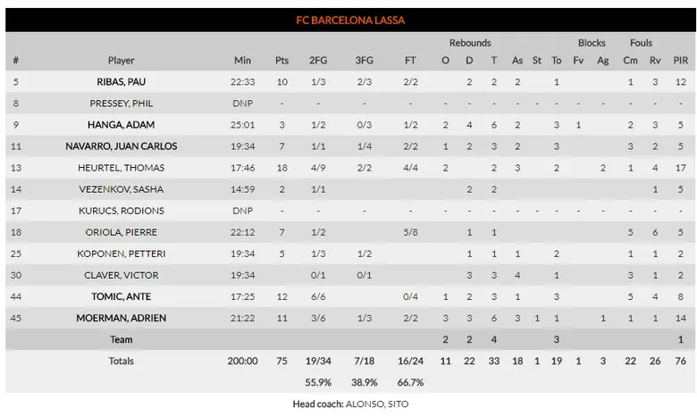Image resolution: width=697 pixels, height=416 pixels.
Task: Select HEURTEL, THOMAS player link
Action: (122, 168)
